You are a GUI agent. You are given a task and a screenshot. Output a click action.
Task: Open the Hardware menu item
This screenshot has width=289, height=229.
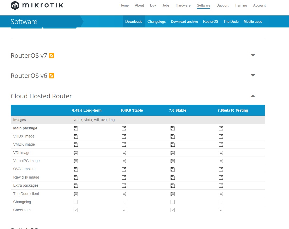click(x=183, y=5)
